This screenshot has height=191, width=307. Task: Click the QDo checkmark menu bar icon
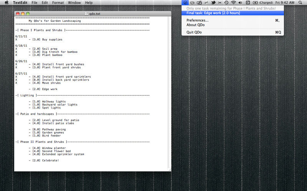(x=185, y=3)
